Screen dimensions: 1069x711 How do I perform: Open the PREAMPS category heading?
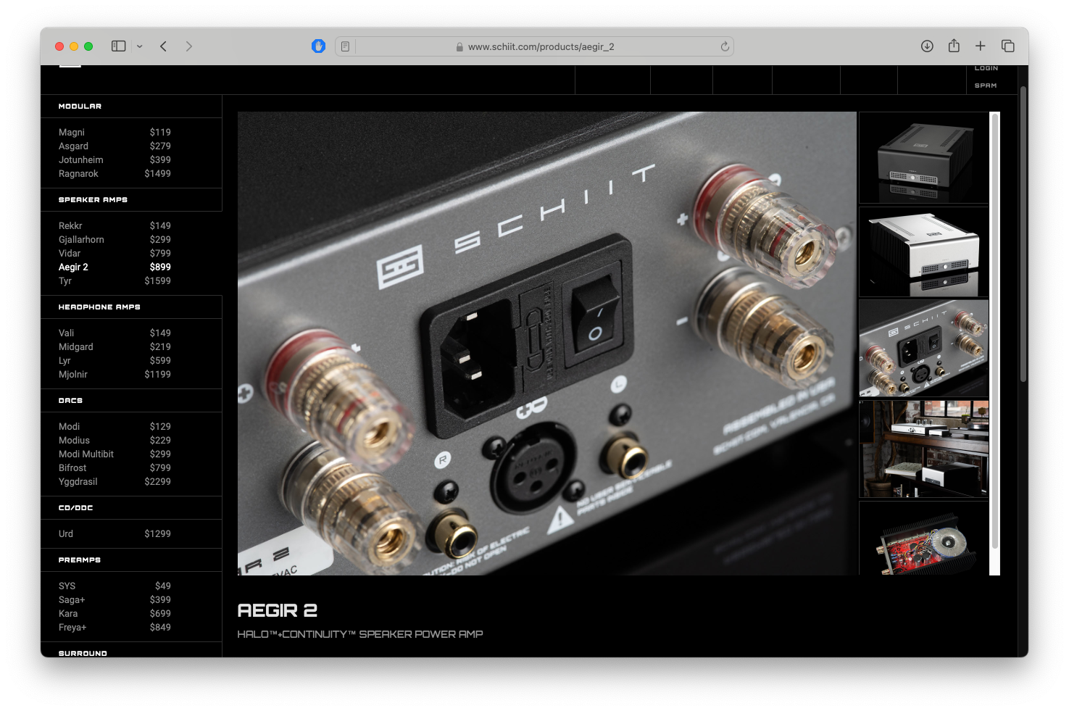pos(80,560)
